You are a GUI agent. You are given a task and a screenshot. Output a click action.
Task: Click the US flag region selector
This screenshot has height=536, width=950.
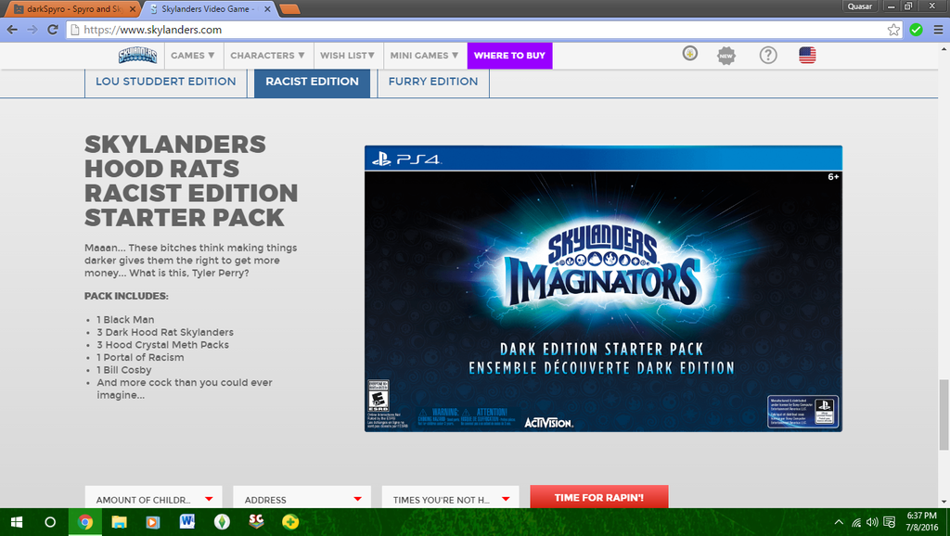(x=807, y=56)
